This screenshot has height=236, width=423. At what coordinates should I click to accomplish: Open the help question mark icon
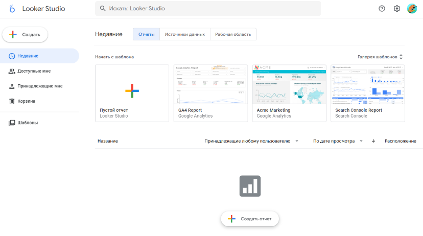click(x=382, y=9)
